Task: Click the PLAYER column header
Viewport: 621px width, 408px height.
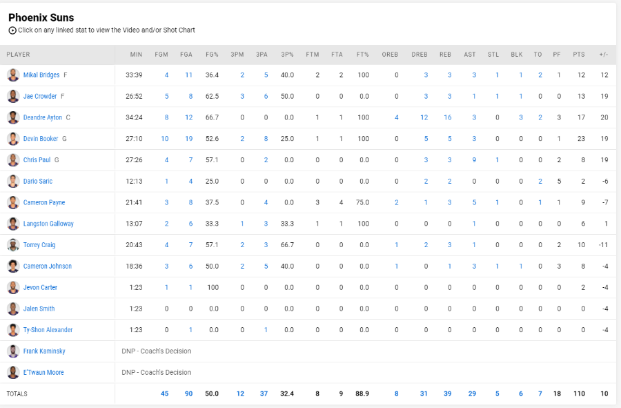Action: (x=18, y=55)
